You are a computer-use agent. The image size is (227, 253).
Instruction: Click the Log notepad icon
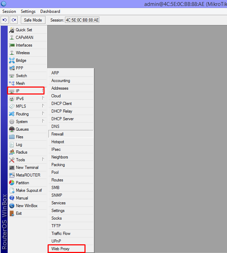11,145
